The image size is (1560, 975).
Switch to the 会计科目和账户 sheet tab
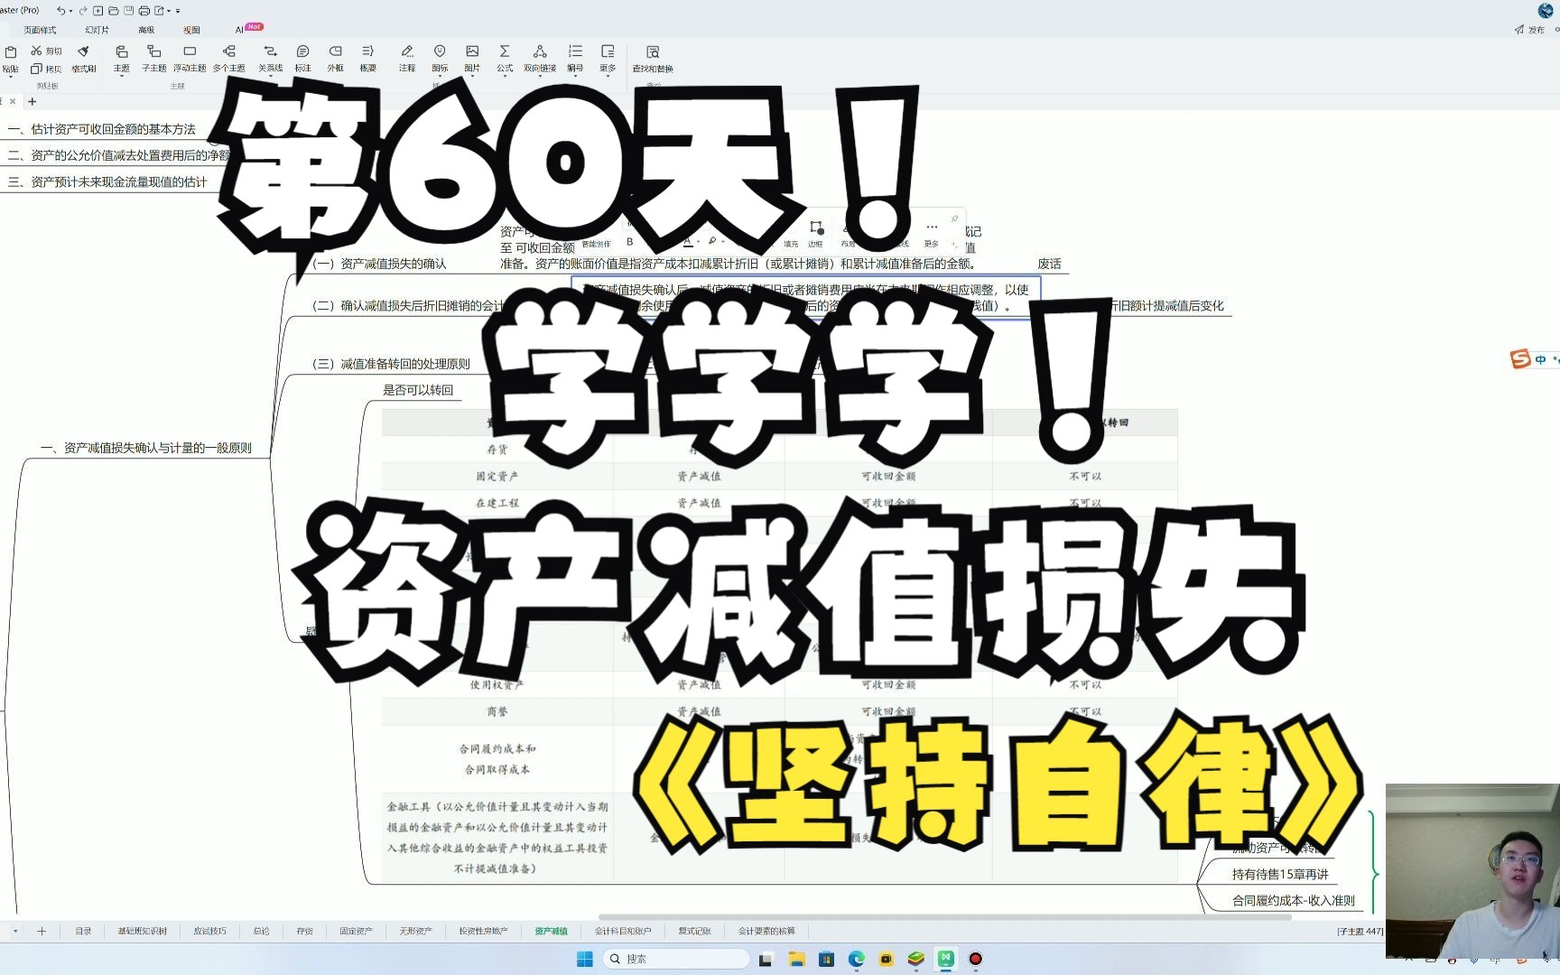point(623,931)
